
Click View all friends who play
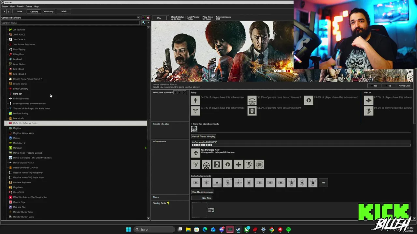tap(204, 136)
